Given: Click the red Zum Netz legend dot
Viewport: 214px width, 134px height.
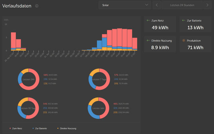Looking at the screenshot, I should click(x=10, y=128).
